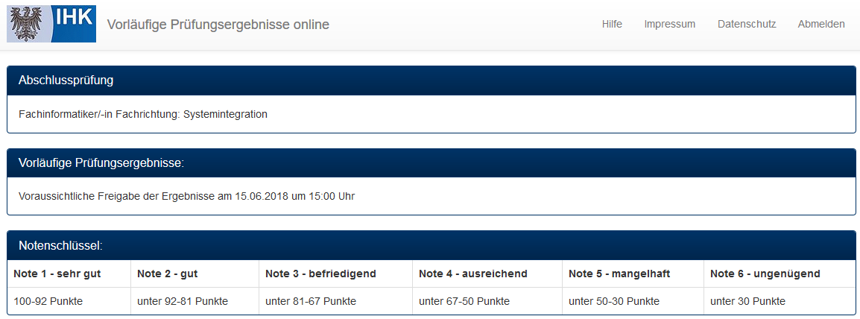
Task: Click Abmelden to log out
Action: 821,24
